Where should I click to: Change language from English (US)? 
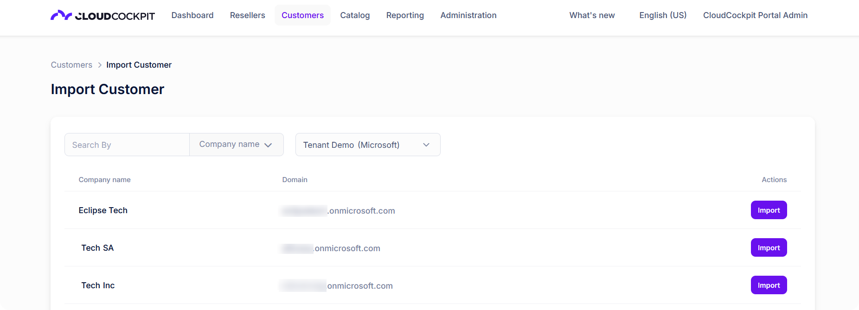tap(663, 15)
